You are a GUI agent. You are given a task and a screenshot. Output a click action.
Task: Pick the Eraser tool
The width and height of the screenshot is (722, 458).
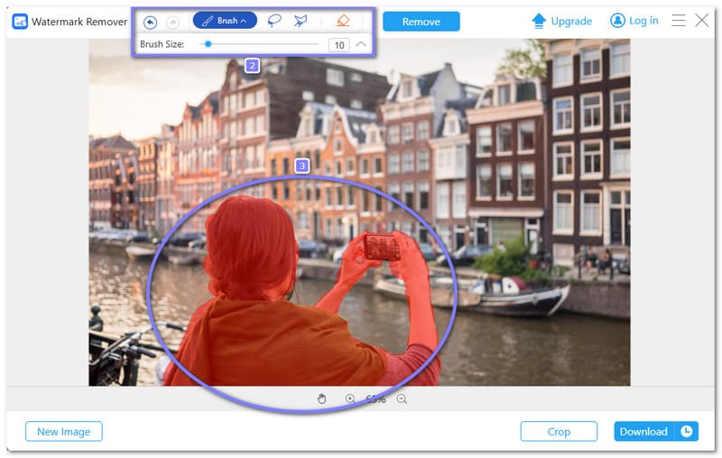tap(342, 21)
